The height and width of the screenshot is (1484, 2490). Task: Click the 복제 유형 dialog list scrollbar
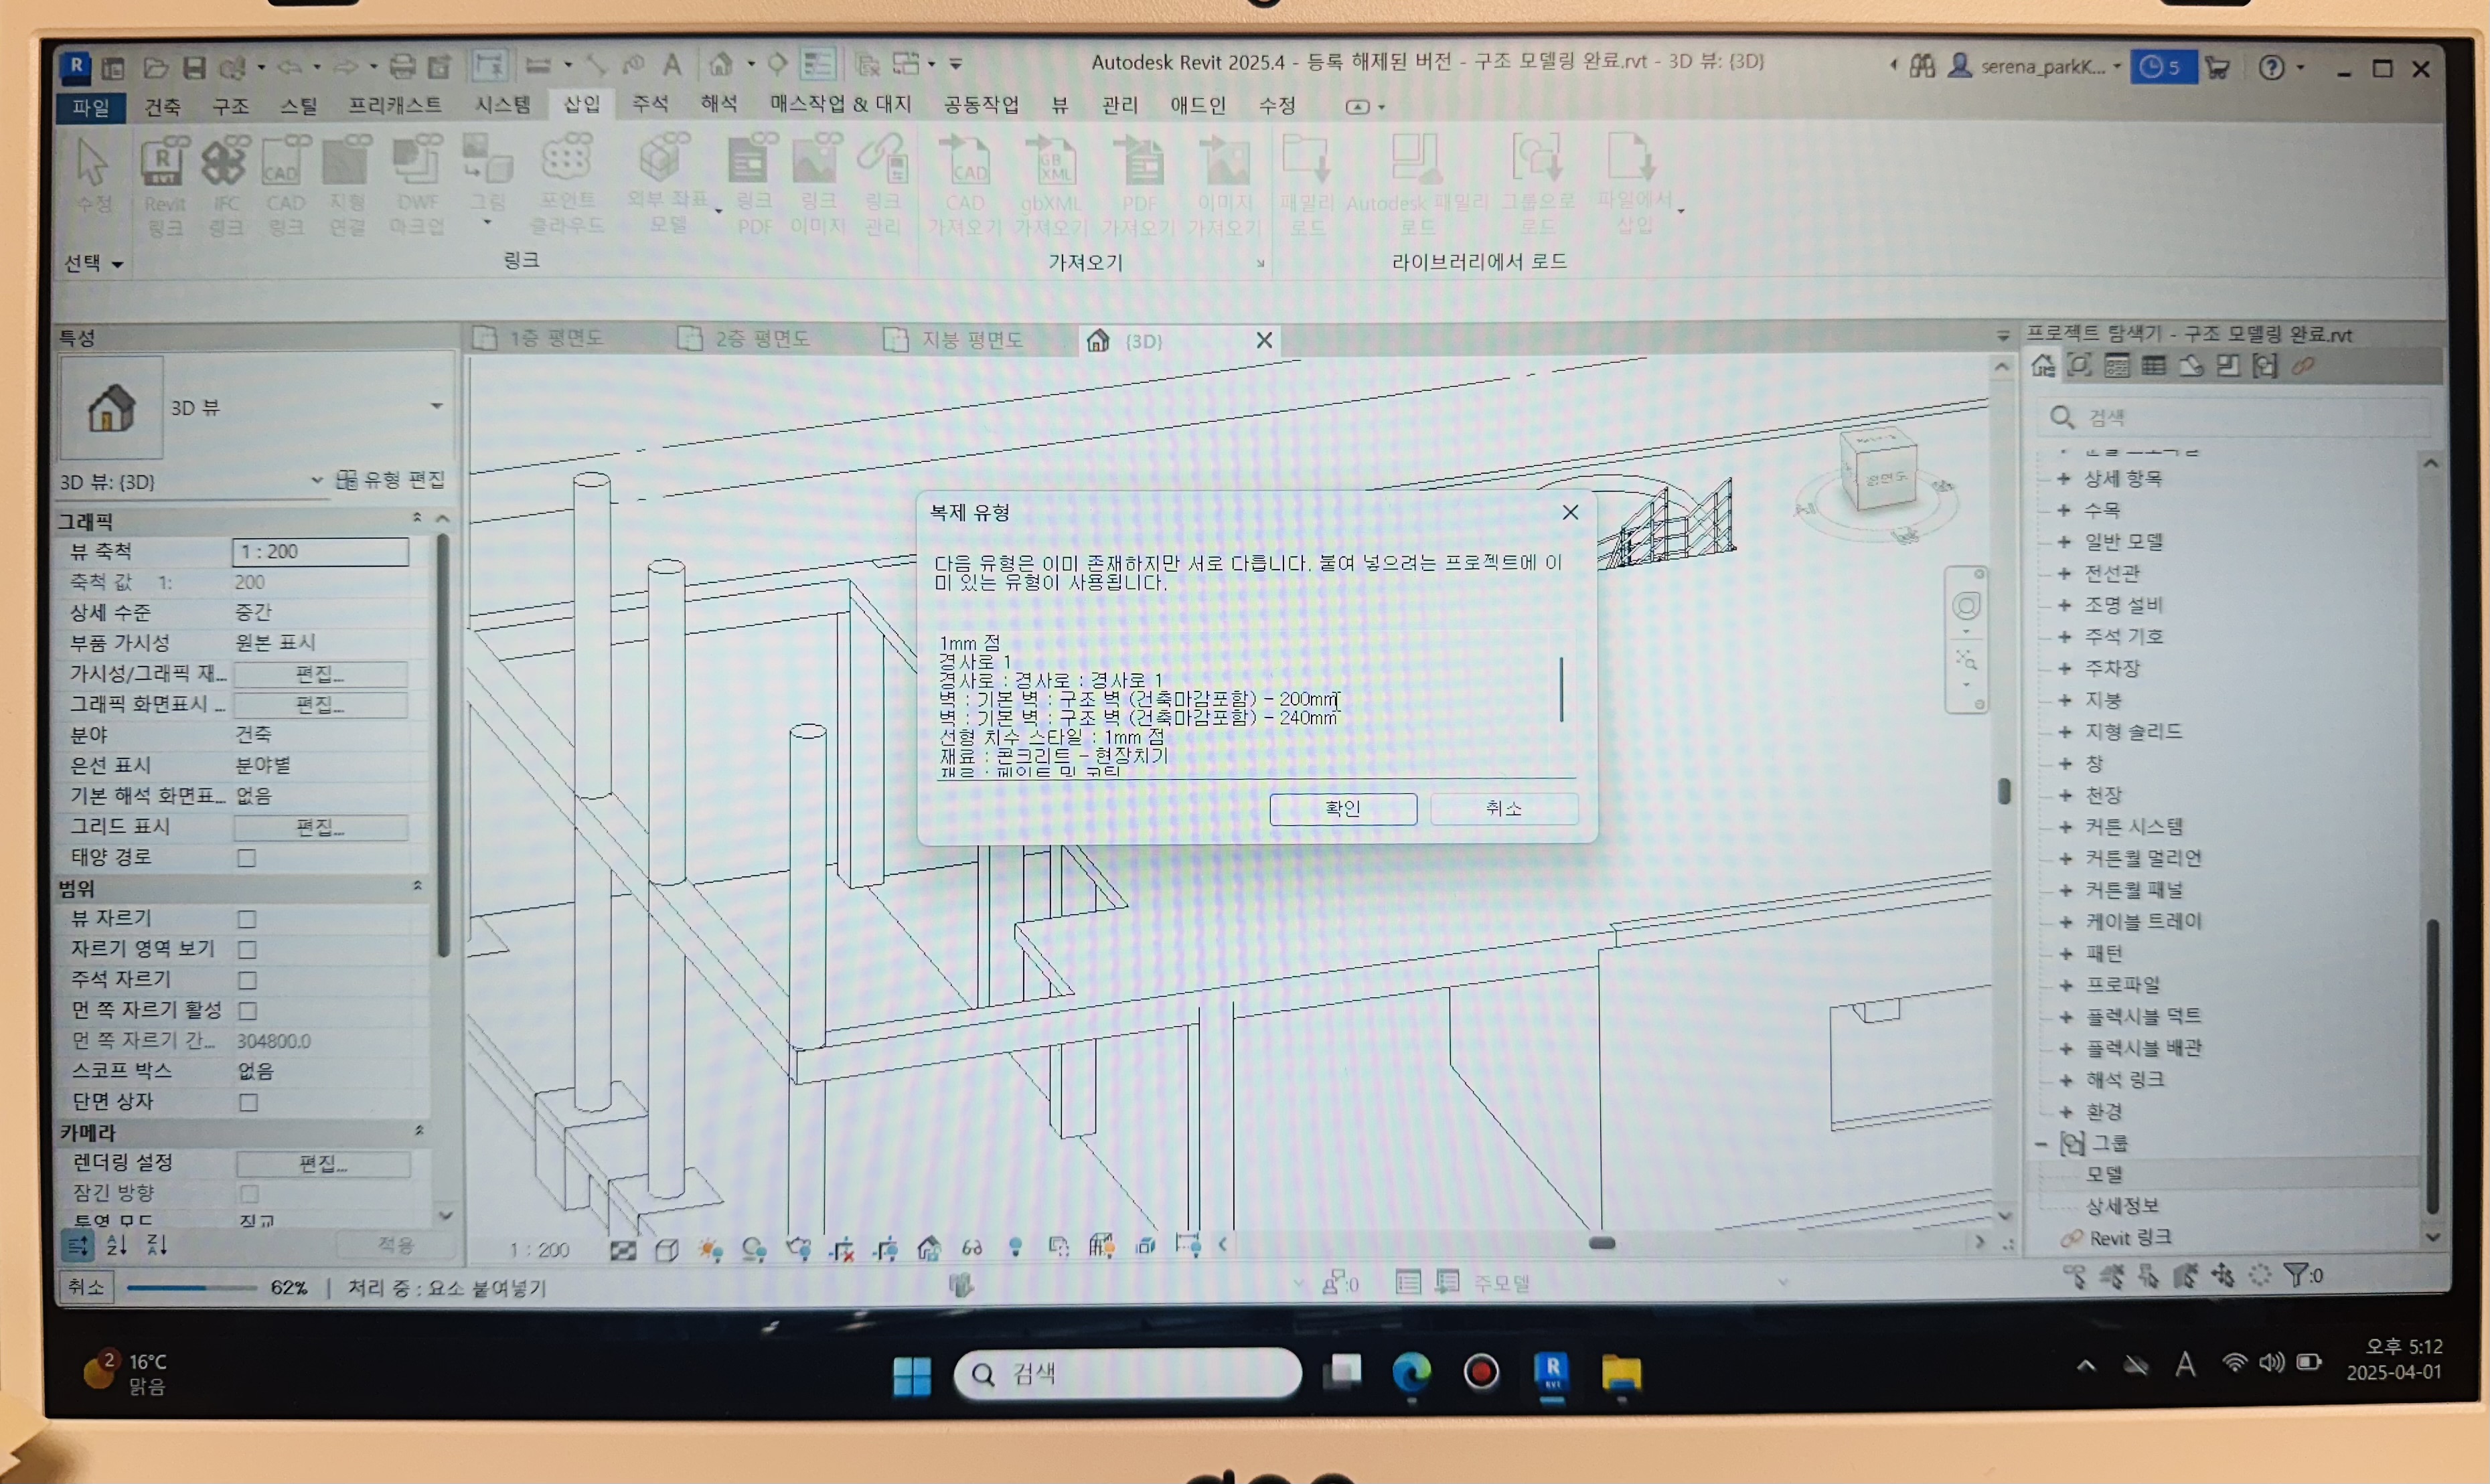tap(1561, 689)
